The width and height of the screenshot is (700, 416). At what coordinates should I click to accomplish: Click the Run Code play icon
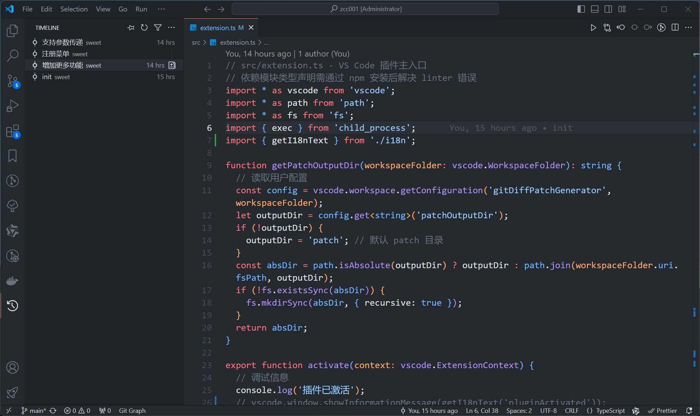593,27
